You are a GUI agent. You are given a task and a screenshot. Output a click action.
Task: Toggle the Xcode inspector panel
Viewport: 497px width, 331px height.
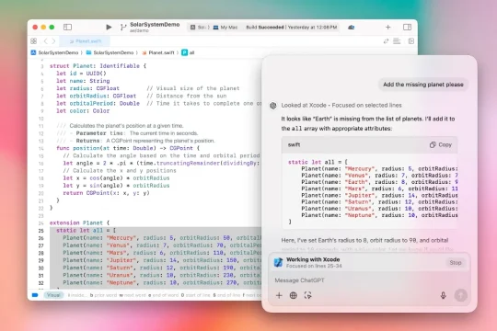pos(408,28)
